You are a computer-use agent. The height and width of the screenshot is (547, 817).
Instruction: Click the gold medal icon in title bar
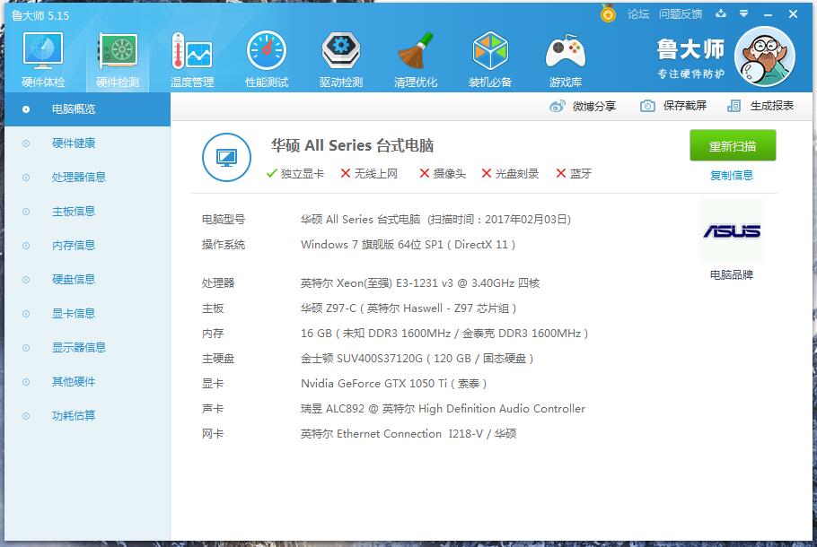608,13
